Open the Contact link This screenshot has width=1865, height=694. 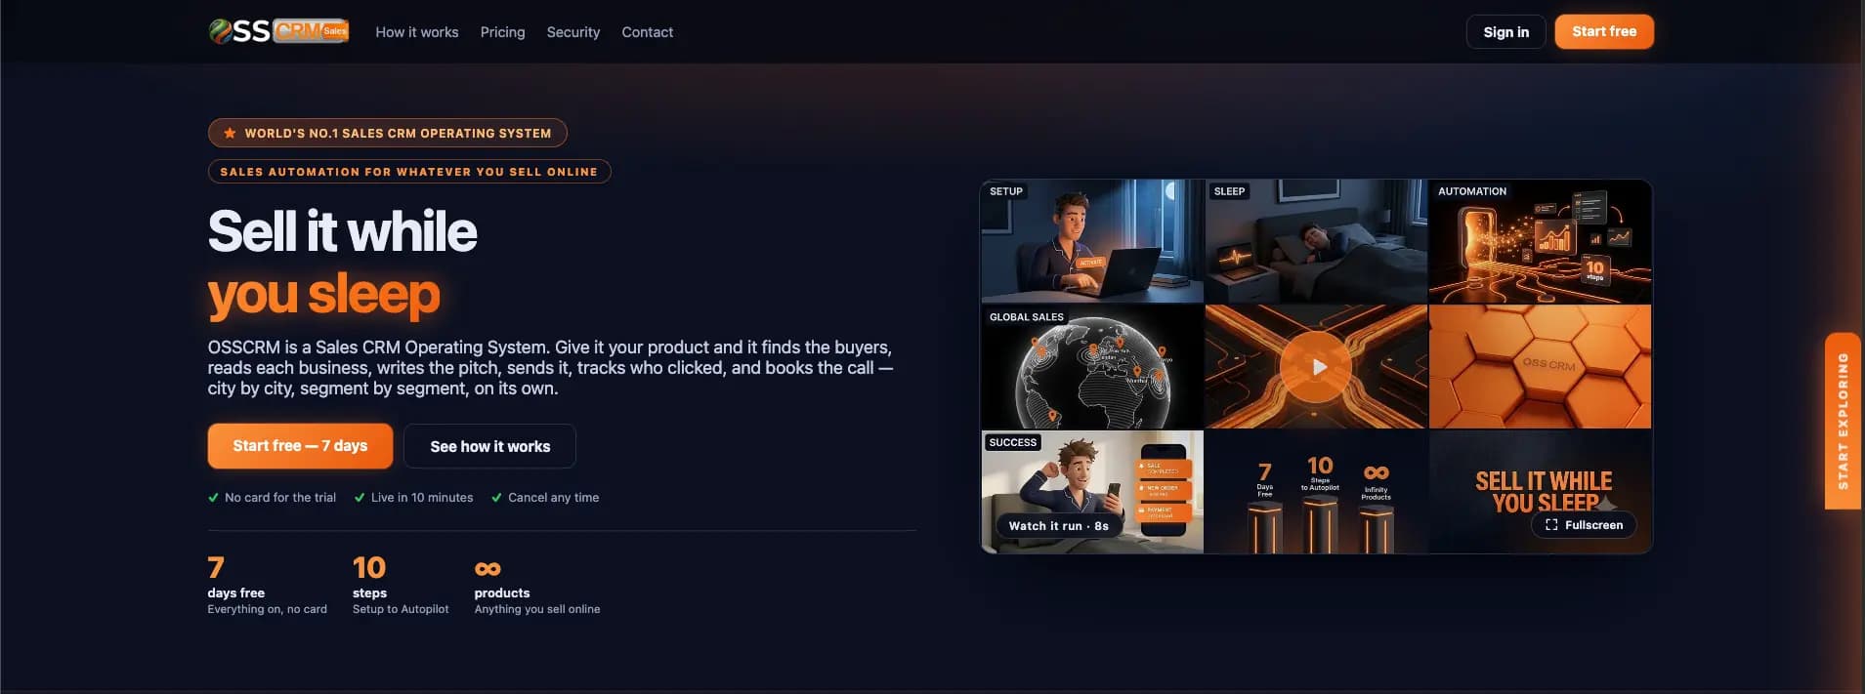pyautogui.click(x=648, y=32)
